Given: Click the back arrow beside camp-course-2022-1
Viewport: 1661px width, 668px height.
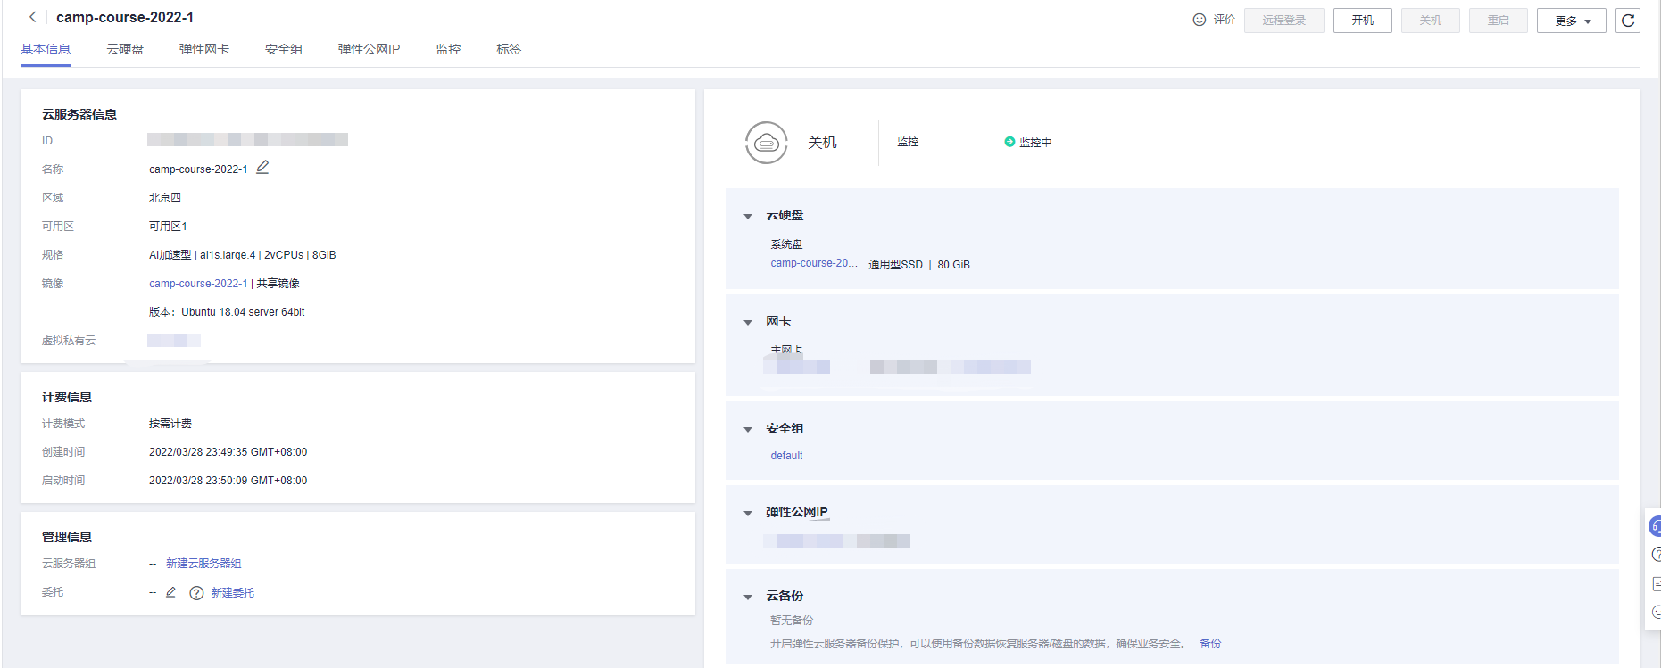Looking at the screenshot, I should 33,17.
